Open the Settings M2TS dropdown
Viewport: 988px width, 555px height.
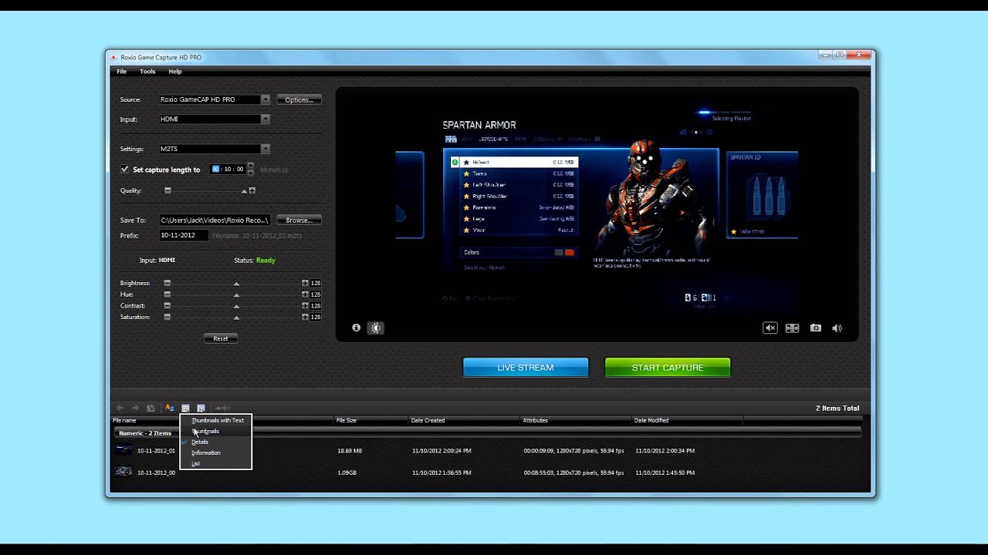point(265,149)
